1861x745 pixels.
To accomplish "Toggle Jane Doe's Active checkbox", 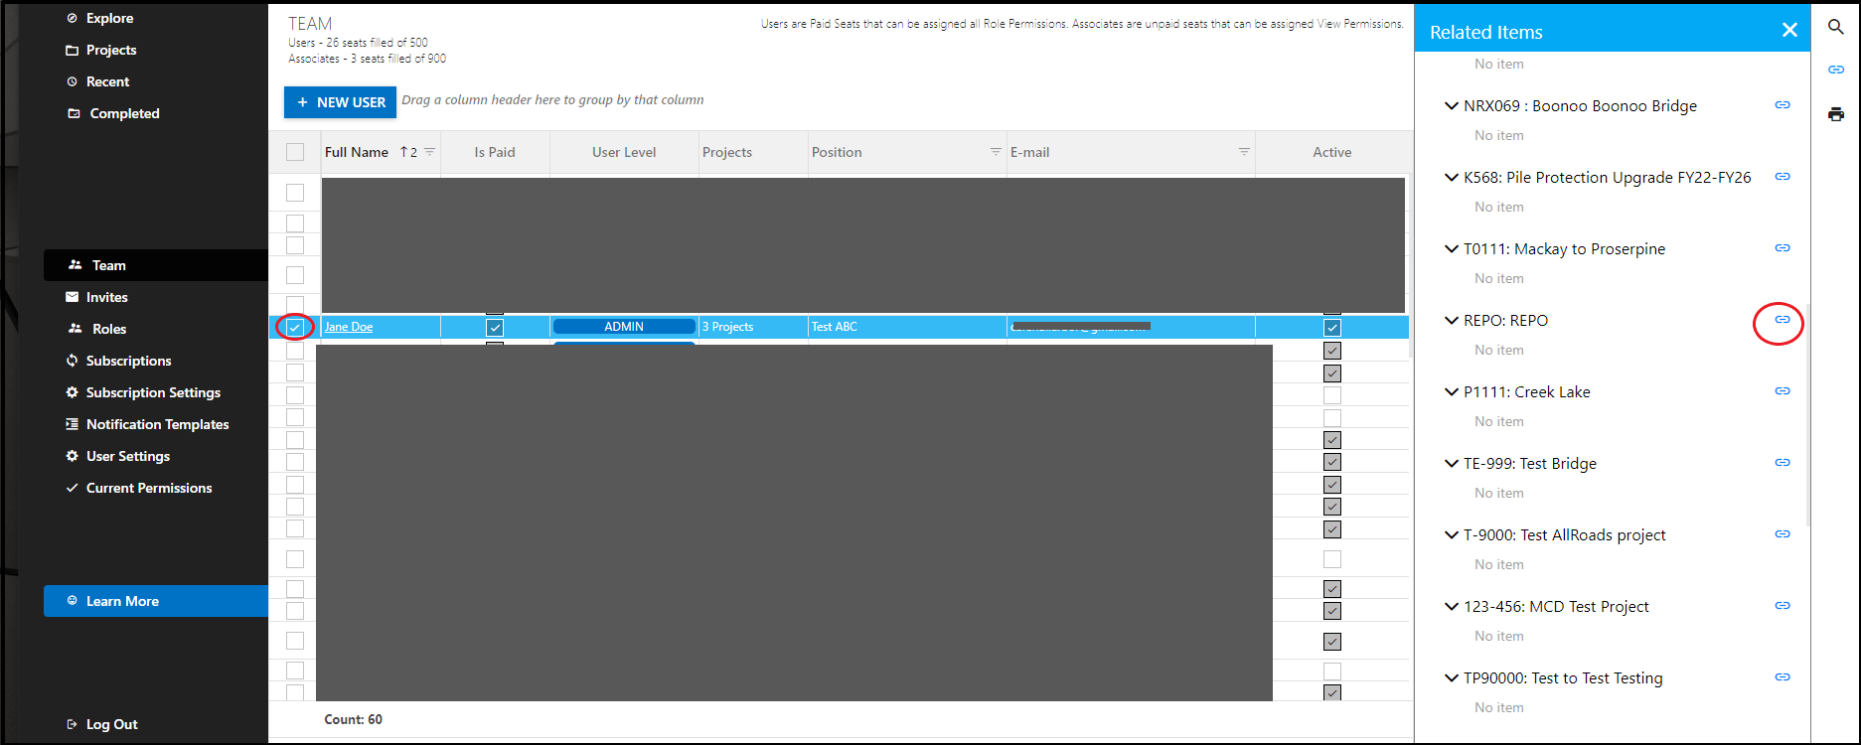I will click(x=1332, y=327).
